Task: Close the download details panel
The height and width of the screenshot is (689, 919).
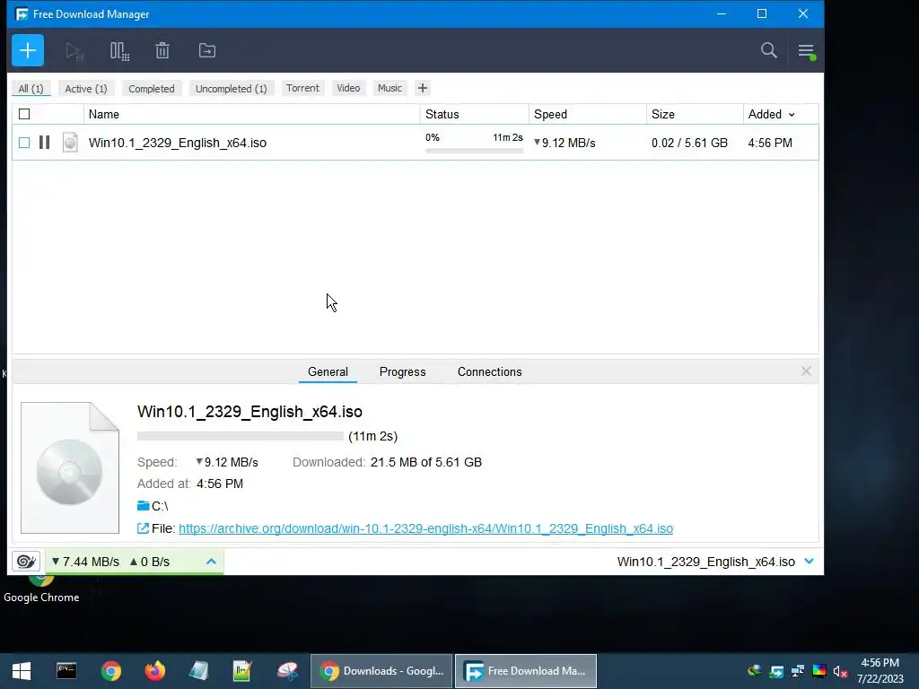Action: point(806,371)
